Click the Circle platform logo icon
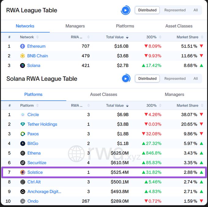The image size is (208, 207). (23, 115)
